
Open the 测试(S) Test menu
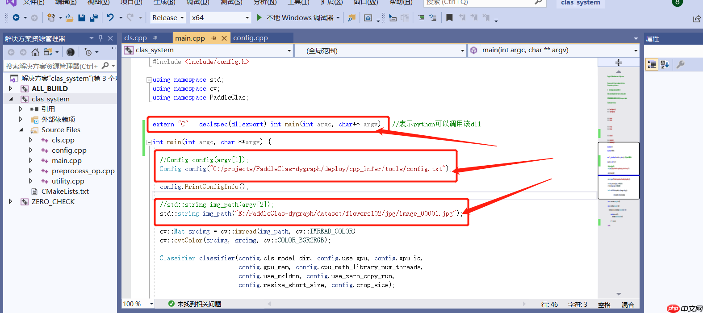231,2
